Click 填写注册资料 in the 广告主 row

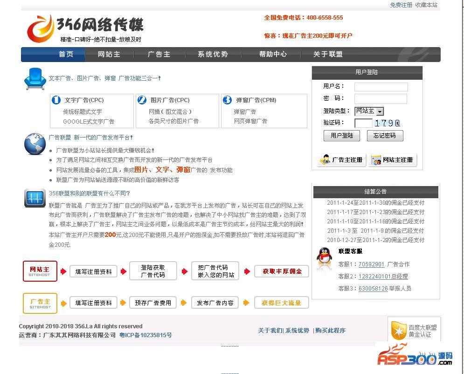tap(94, 303)
